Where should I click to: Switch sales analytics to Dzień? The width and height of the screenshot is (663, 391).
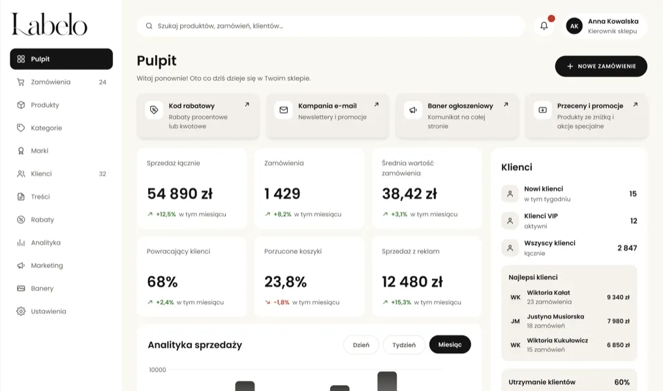pos(361,345)
